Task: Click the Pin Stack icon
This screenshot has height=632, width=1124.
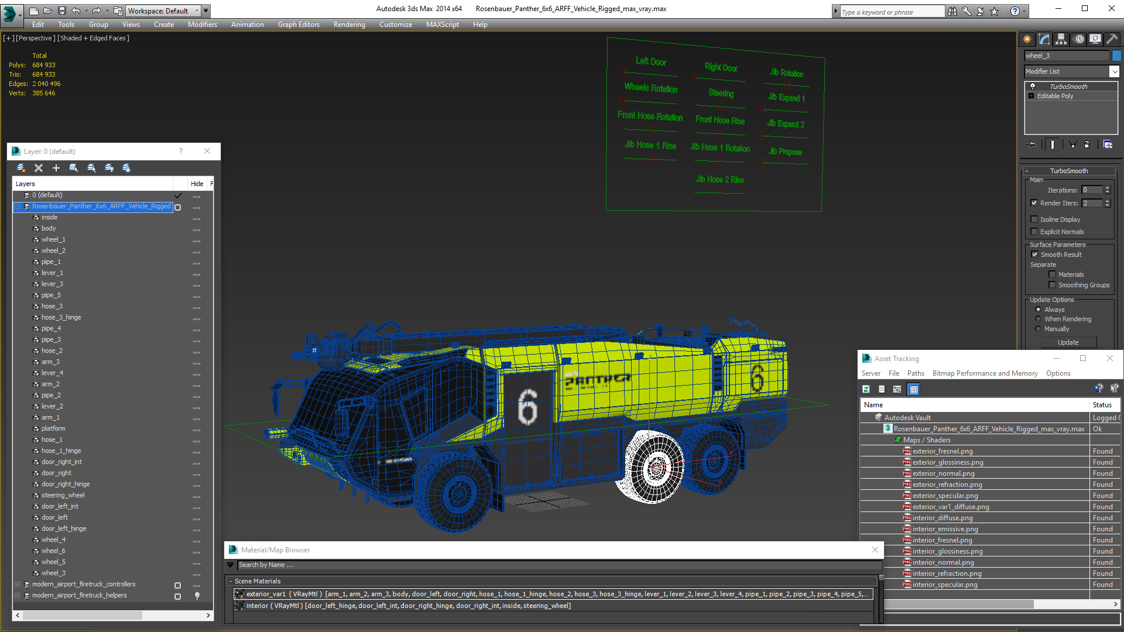Action: (x=1032, y=144)
